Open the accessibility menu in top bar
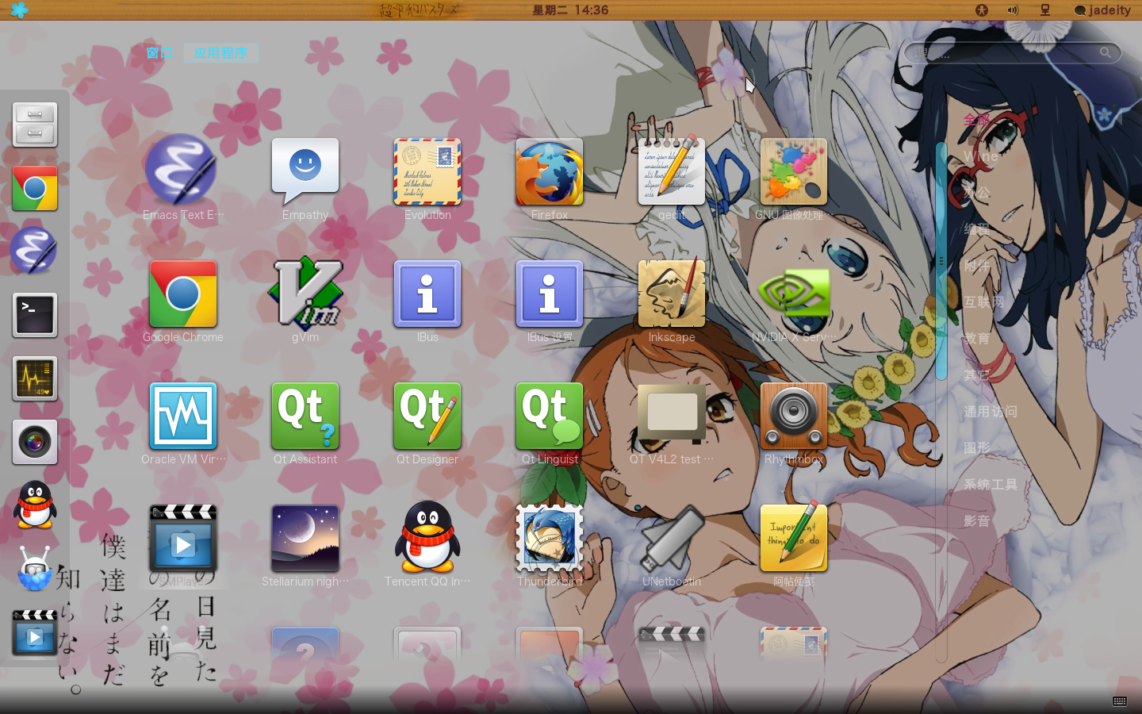This screenshot has height=714, width=1142. pyautogui.click(x=982, y=10)
